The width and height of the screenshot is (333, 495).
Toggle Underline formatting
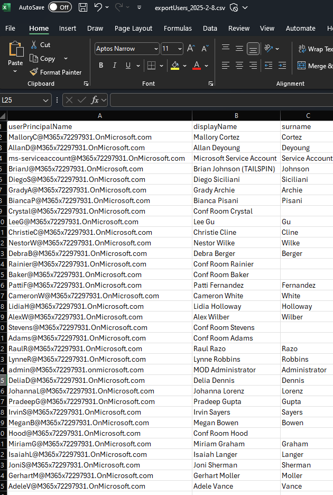coord(128,66)
